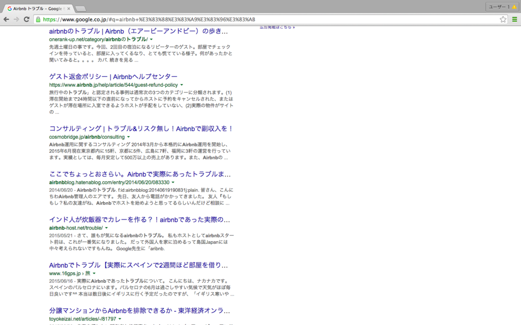The height and width of the screenshot is (325, 521).
Task: Expand dropdown arrow beside cosmobridge.jp URL
Action: (x=128, y=137)
